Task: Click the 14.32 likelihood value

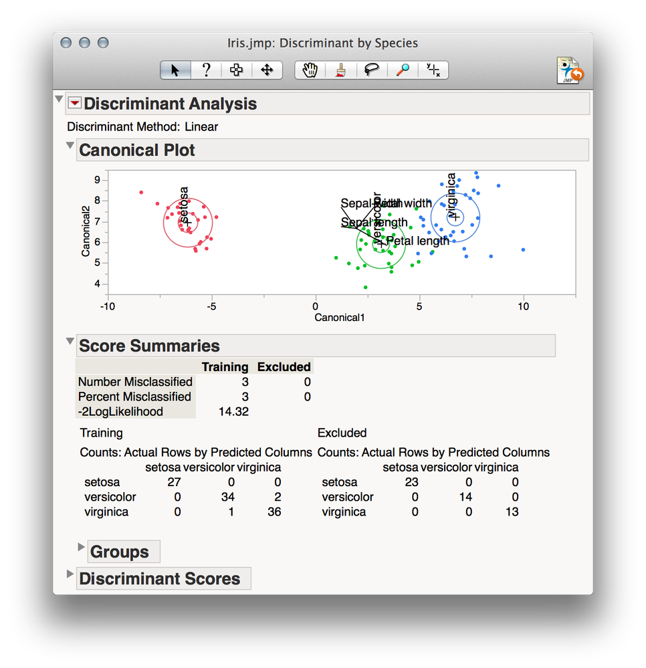Action: (x=233, y=411)
